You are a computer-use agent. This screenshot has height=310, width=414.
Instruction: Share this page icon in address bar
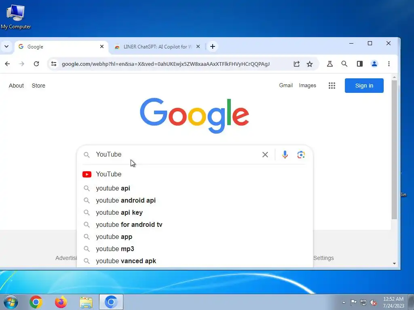[296, 64]
